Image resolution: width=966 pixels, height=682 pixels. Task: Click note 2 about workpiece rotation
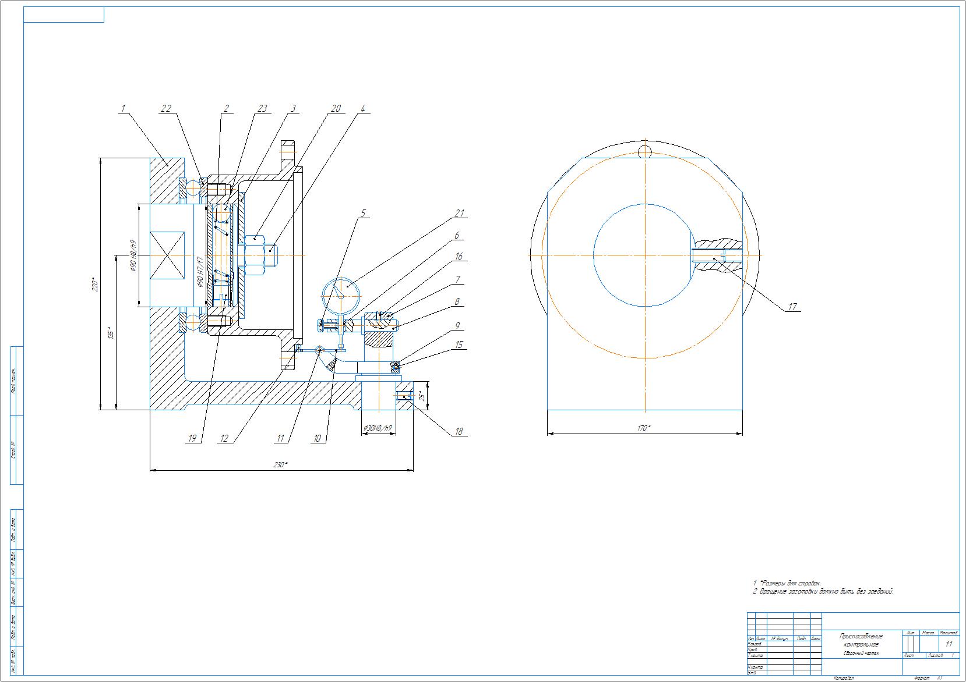(x=824, y=591)
